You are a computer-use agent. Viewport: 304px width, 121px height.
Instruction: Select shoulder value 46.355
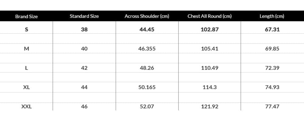pos(147,49)
